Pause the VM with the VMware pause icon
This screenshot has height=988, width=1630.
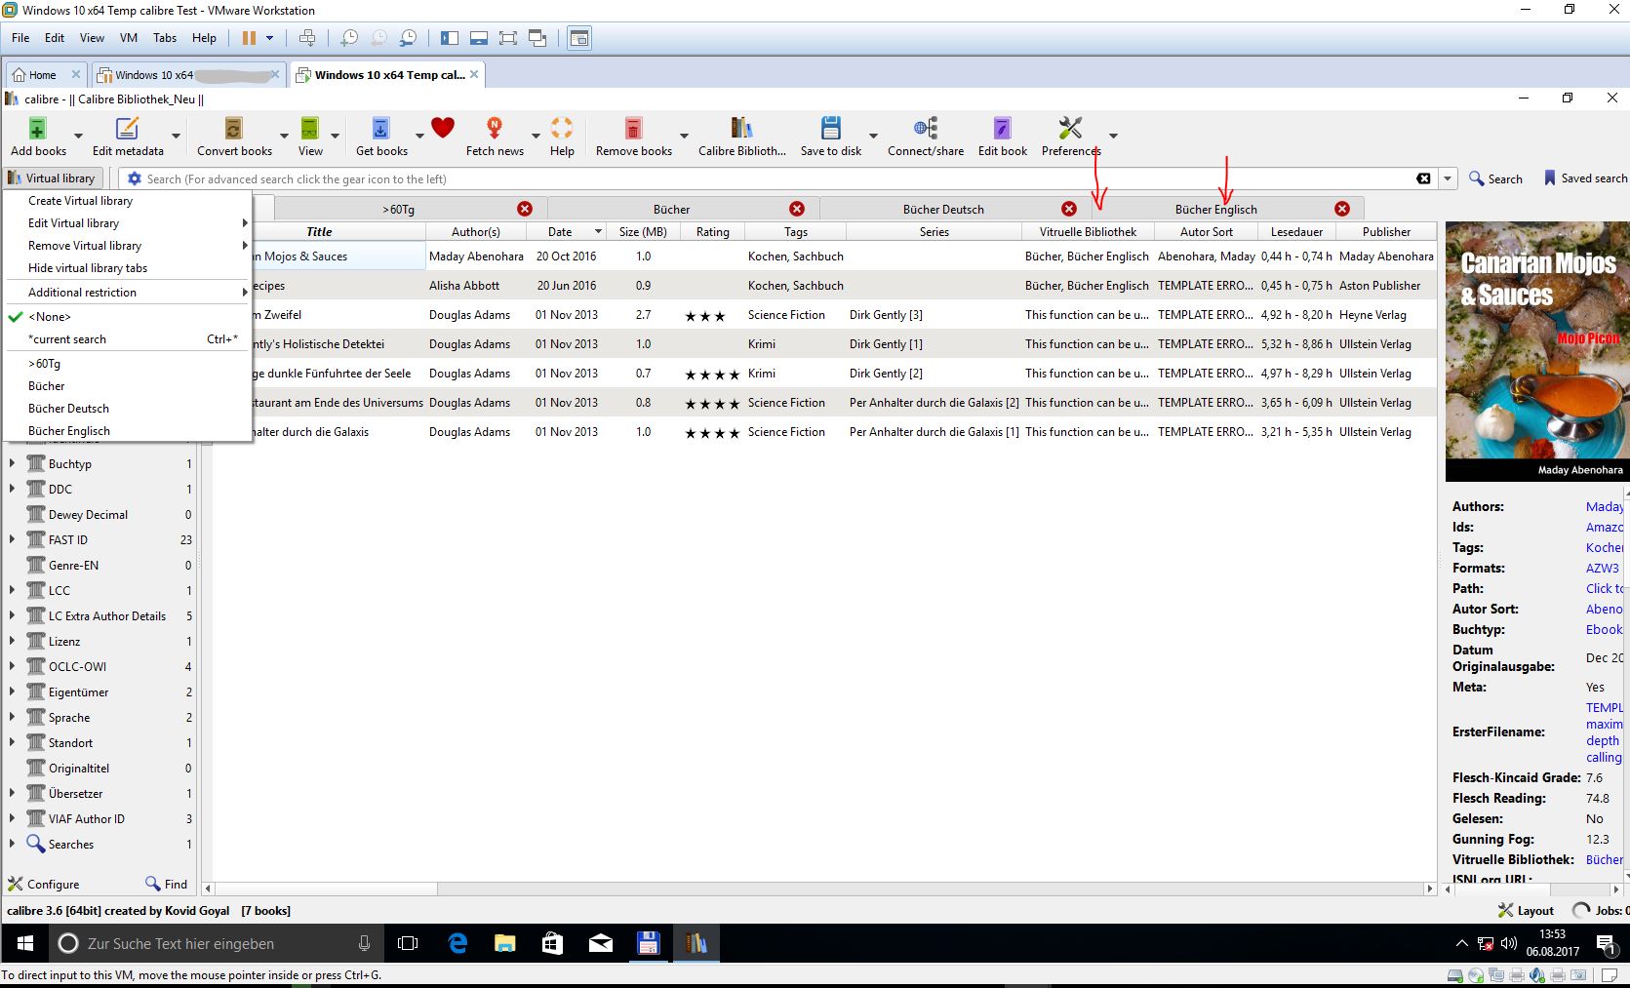[x=249, y=38]
